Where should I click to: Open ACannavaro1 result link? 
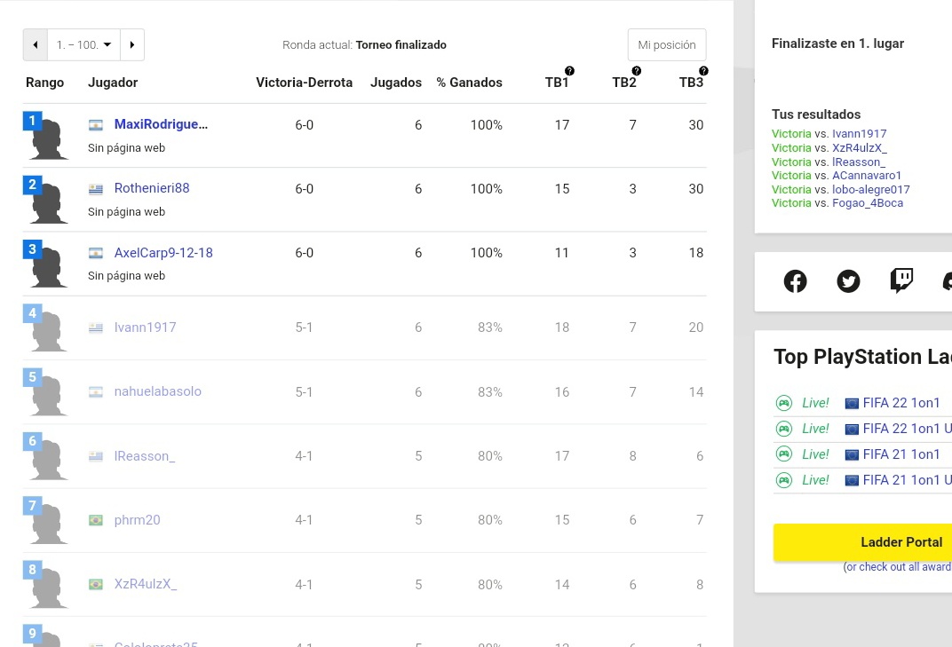click(x=867, y=176)
